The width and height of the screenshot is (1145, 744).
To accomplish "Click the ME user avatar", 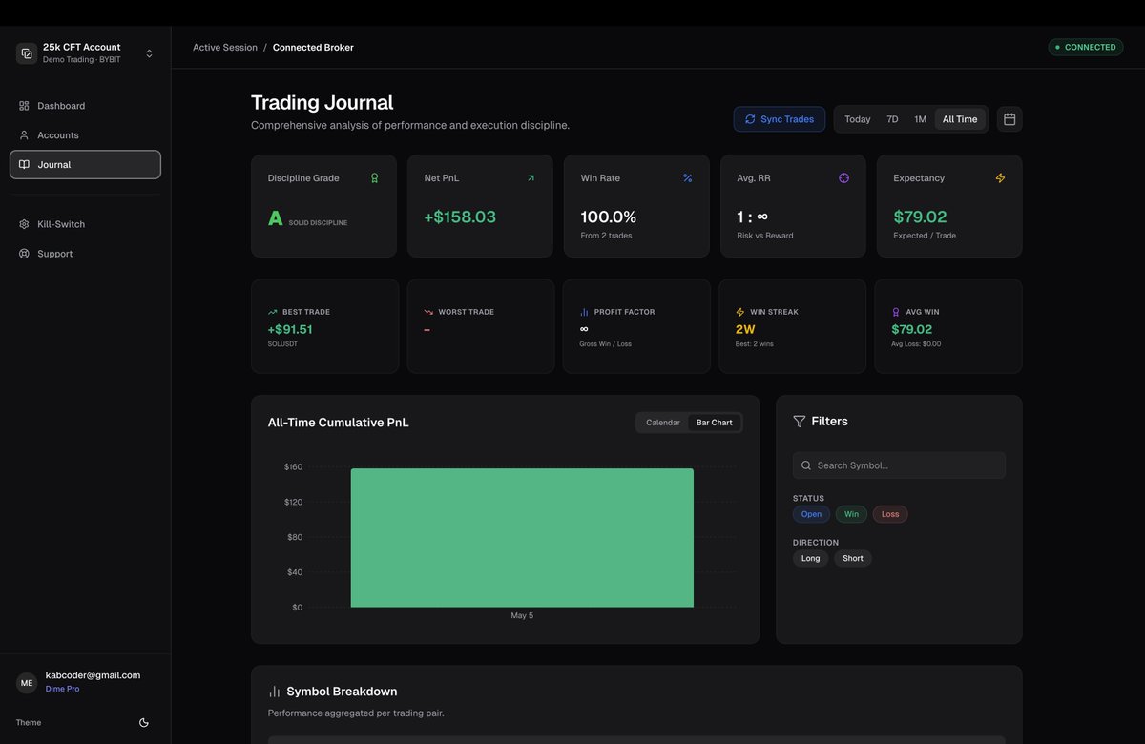I will click(x=27, y=683).
